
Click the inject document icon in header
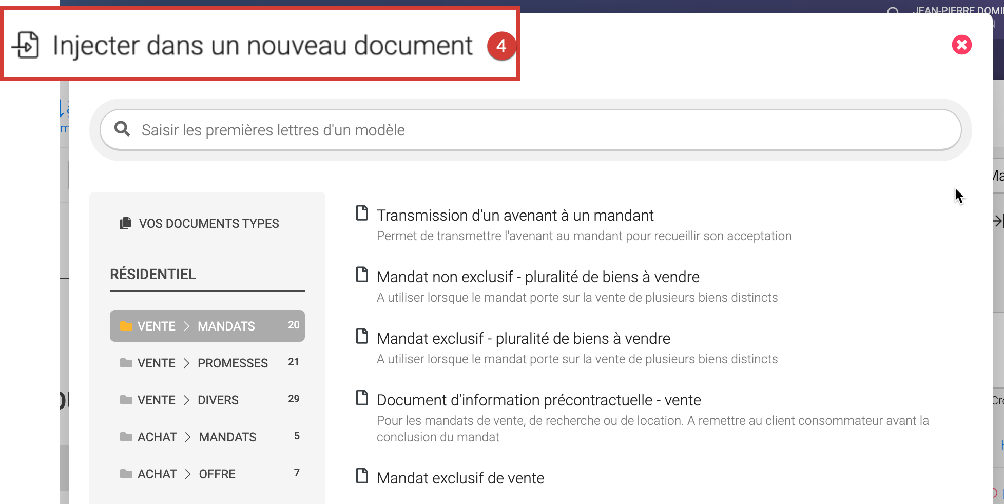tap(26, 45)
